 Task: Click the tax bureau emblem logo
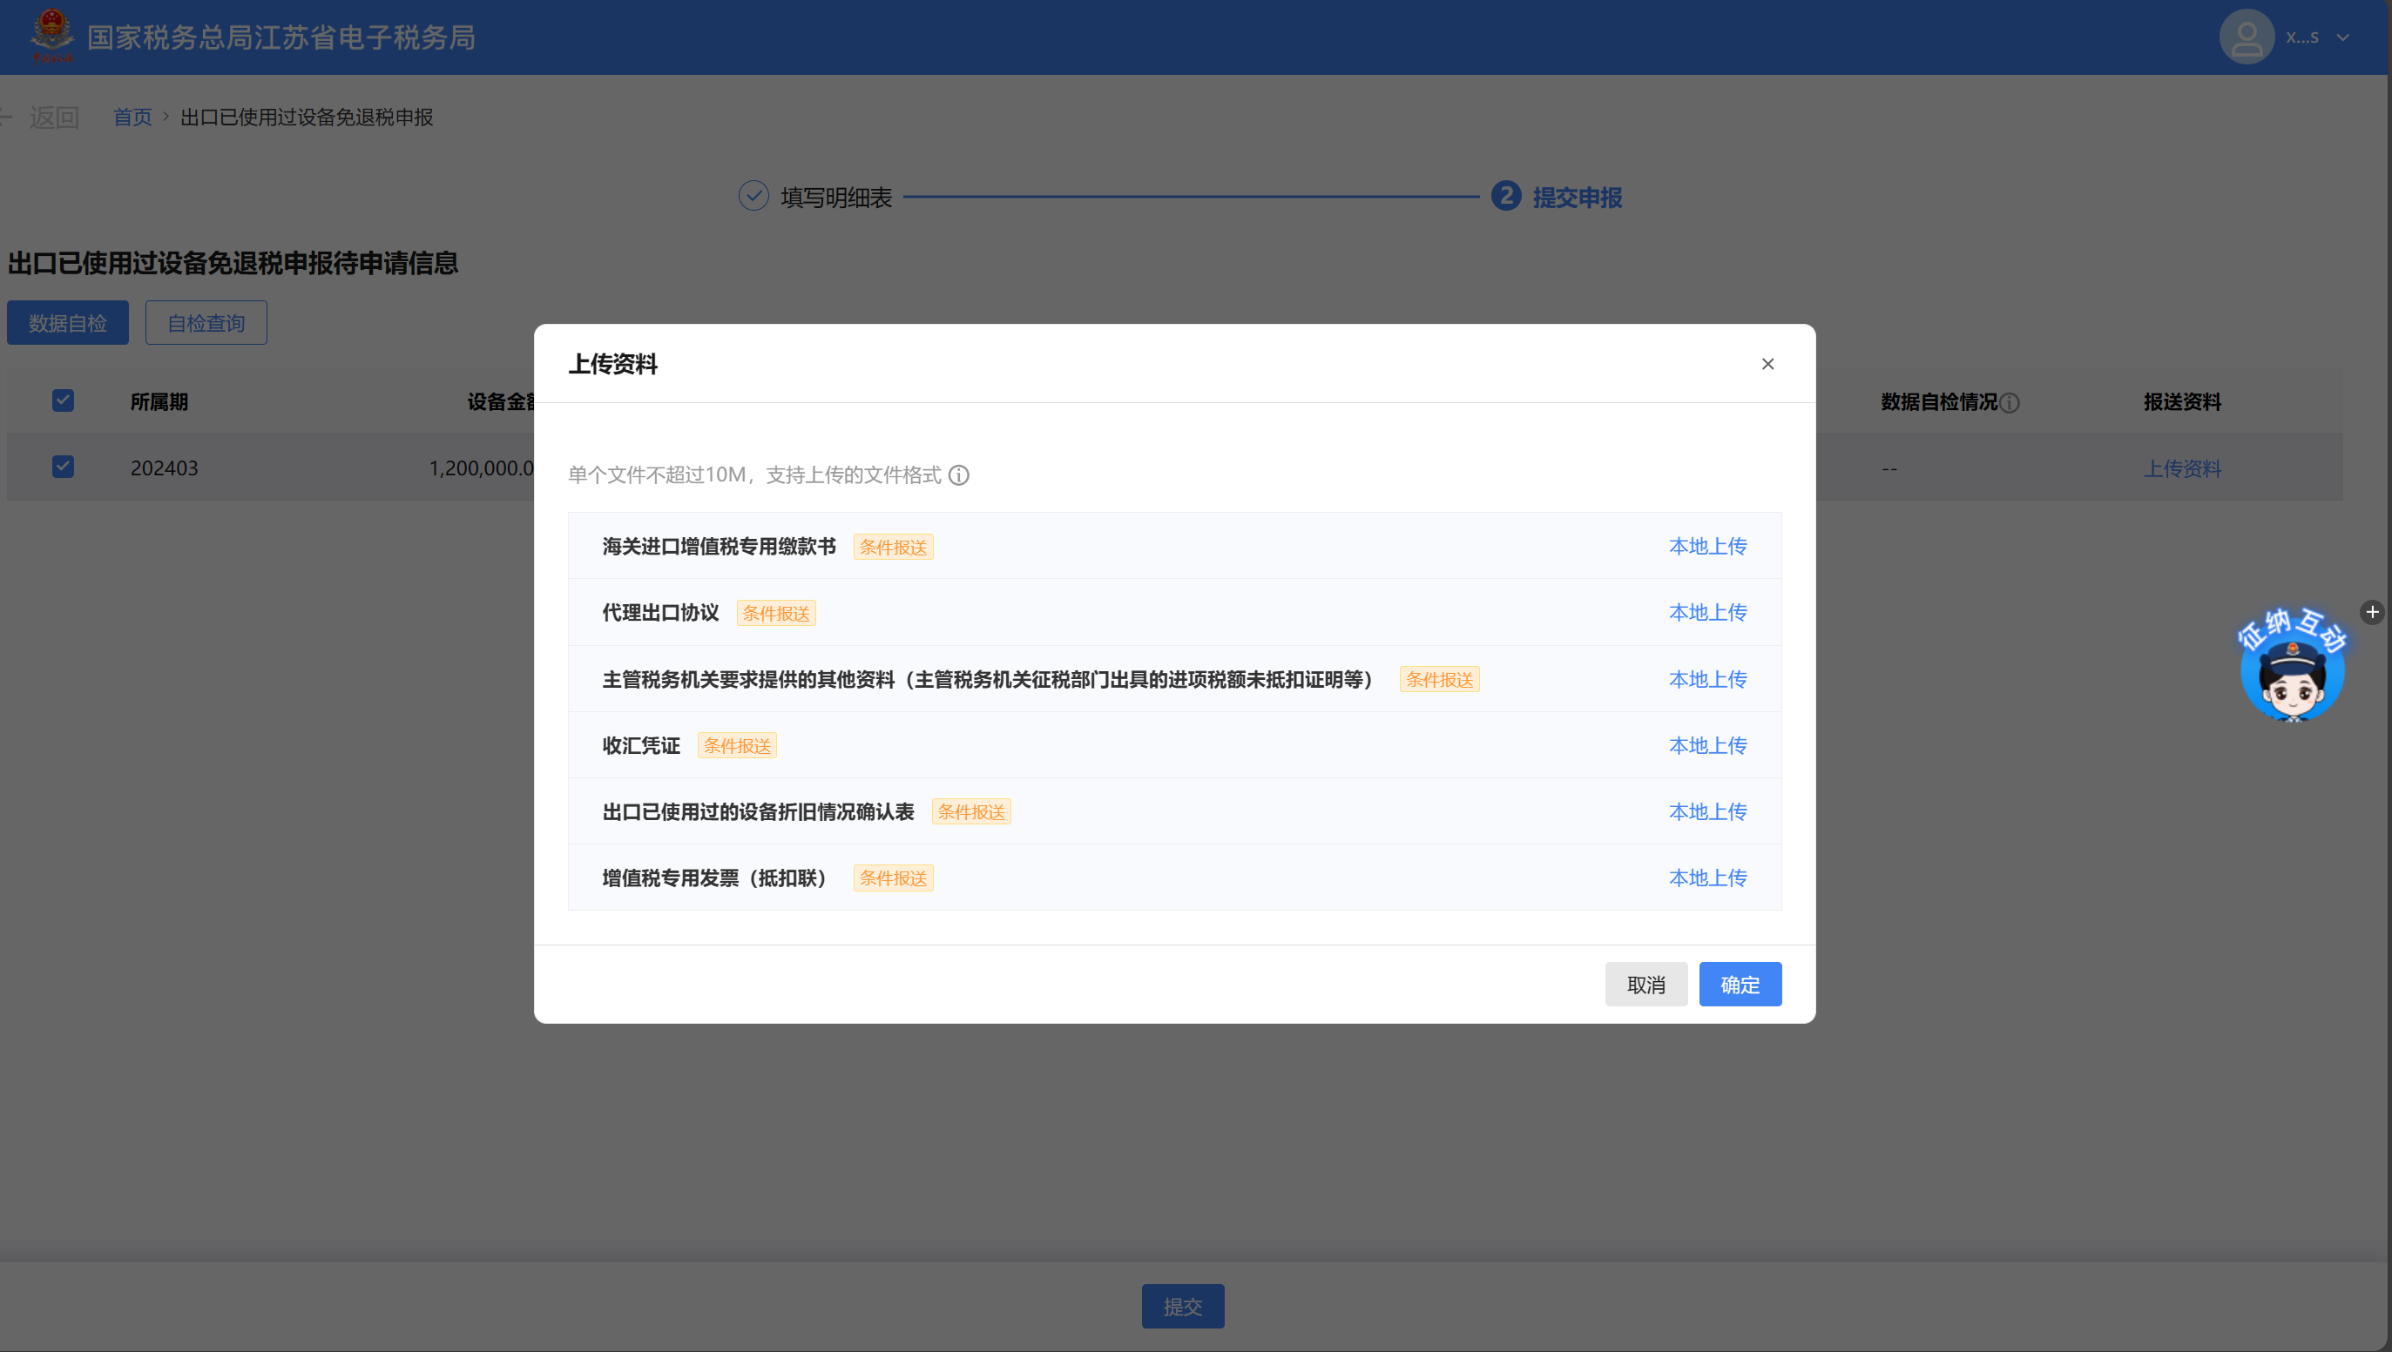tap(52, 36)
